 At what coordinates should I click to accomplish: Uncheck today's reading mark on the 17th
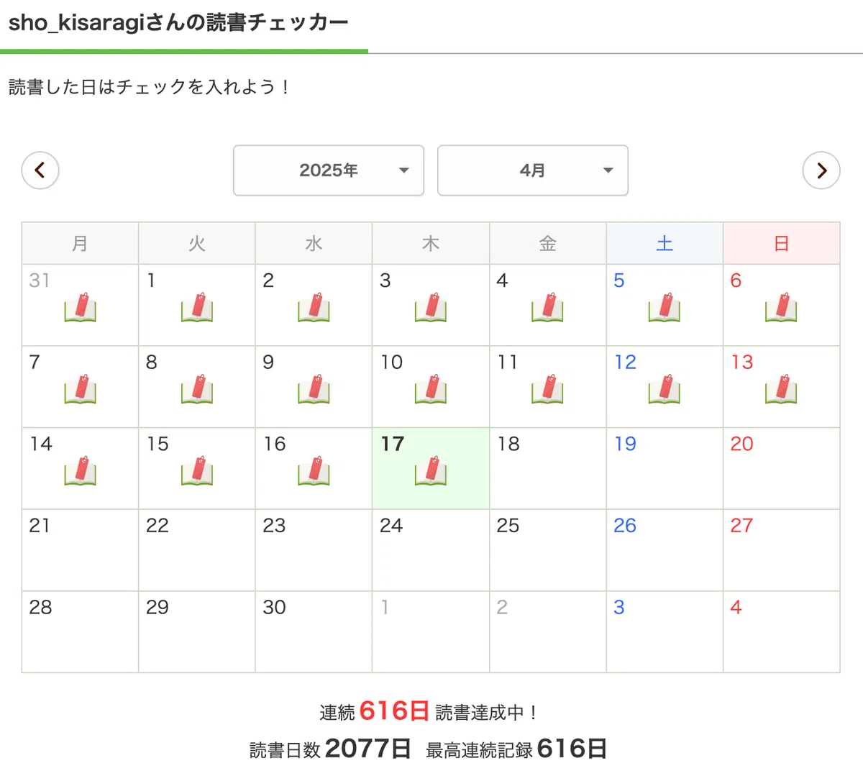click(x=431, y=470)
